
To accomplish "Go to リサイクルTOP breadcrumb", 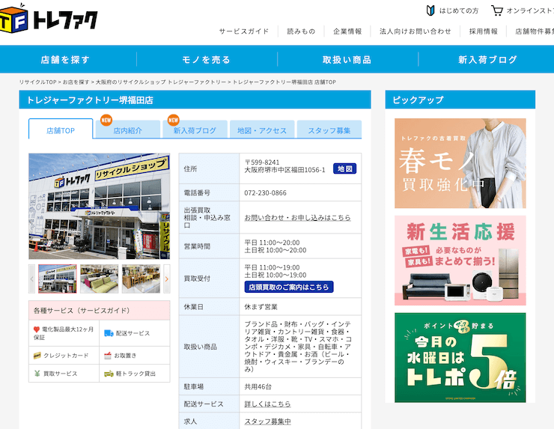I will 37,82.
